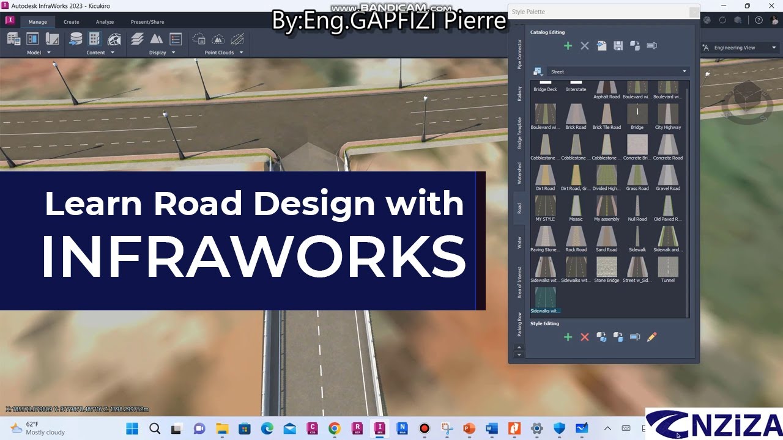
Task: Copy style to catalog icon in Style Editing
Action: [618, 337]
